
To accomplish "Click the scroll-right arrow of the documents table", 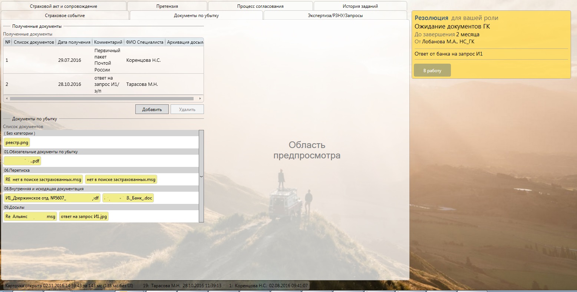I will tap(200, 99).
